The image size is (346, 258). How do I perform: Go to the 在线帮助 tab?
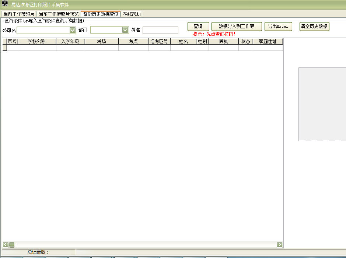click(x=132, y=14)
